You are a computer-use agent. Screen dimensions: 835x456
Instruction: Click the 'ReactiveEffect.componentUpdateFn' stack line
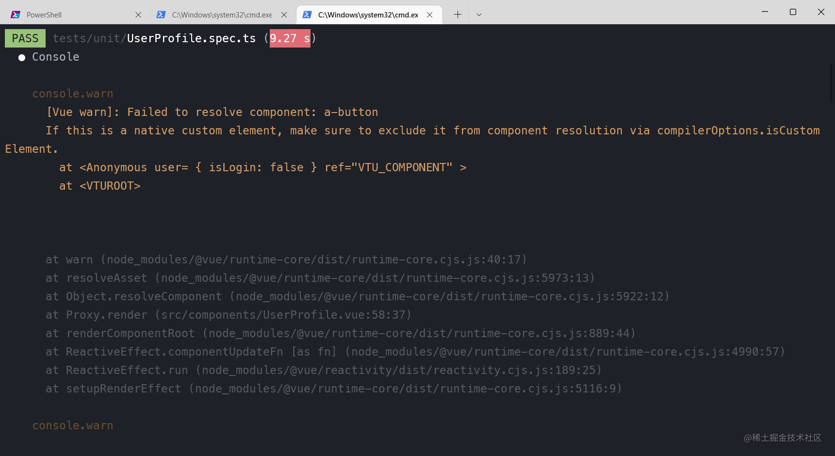[415, 352]
